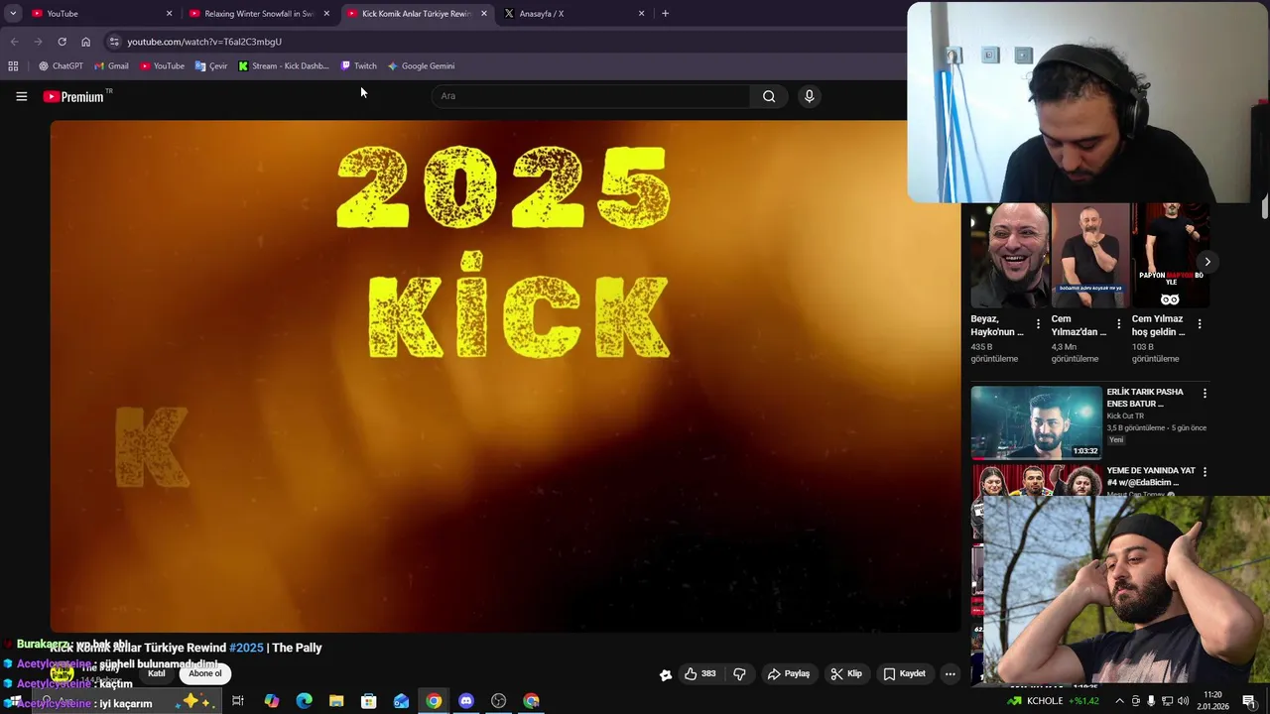This screenshot has height=714, width=1270.
Task: Open the Google Gemini bookmark
Action: [421, 65]
